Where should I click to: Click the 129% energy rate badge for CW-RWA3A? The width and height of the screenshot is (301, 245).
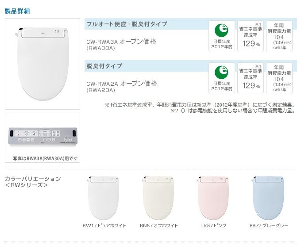coord(251,36)
